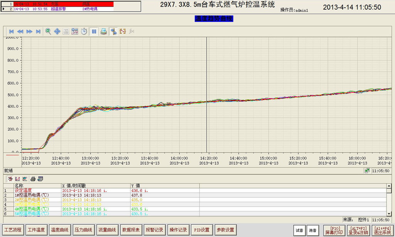Click the export icon in table toolbar

point(25,179)
